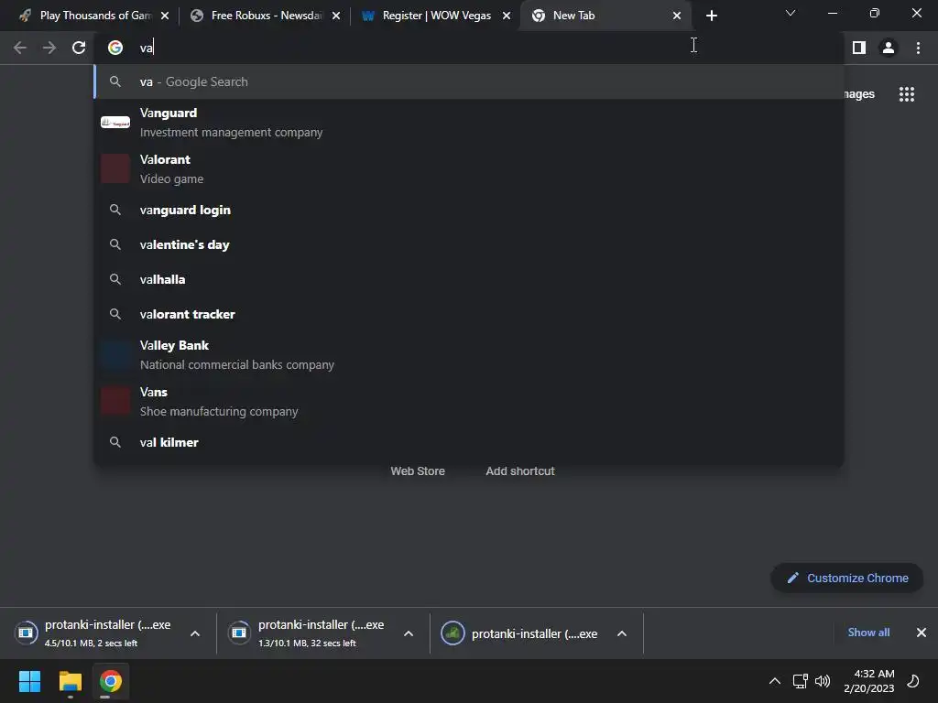Reload the page with the refresh icon

[x=79, y=48]
